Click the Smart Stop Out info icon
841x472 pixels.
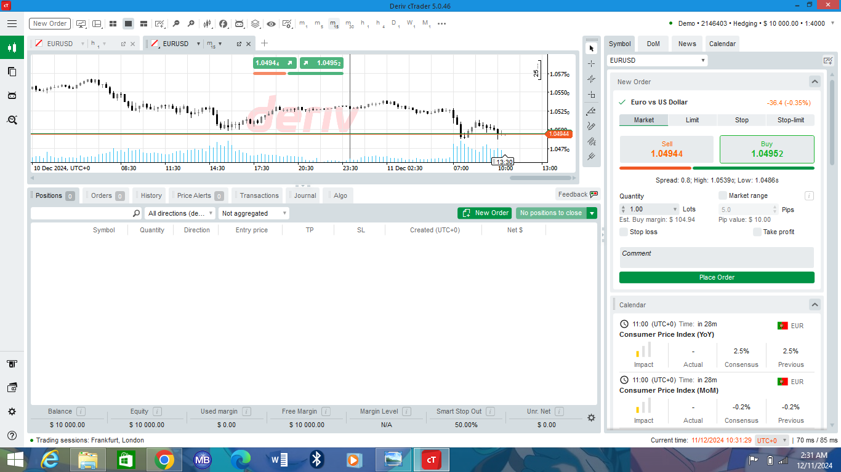tap(490, 411)
